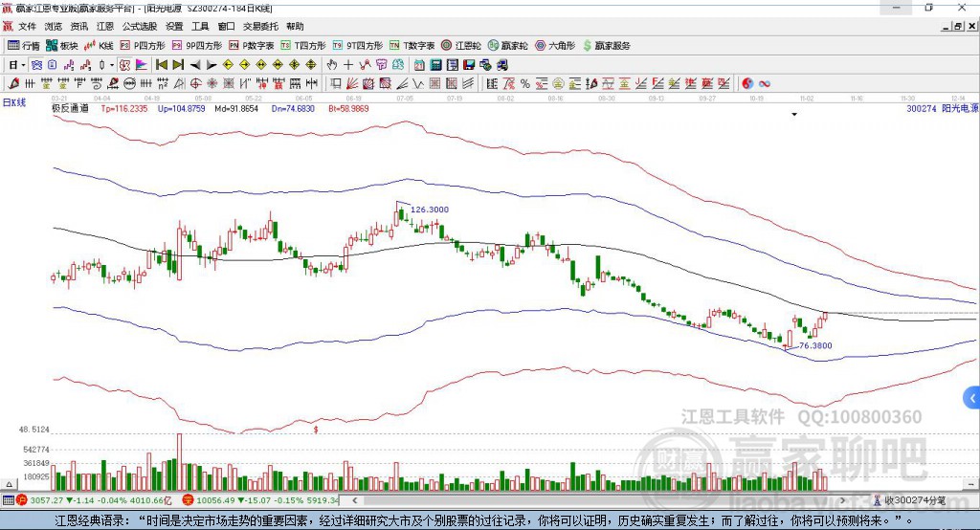This screenshot has width=980, height=530.
Task: Open the 江恩轮 Gann wheel tool
Action: click(461, 46)
